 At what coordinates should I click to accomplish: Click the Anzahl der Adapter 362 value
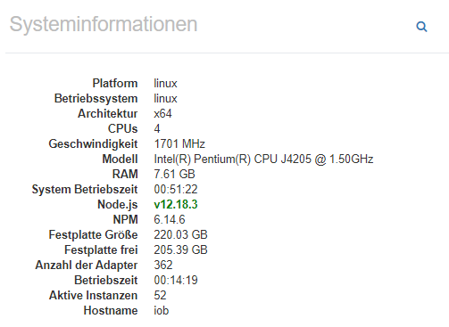(x=163, y=265)
